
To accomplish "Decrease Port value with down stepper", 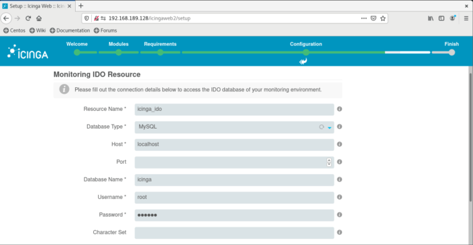I will pos(329,164).
